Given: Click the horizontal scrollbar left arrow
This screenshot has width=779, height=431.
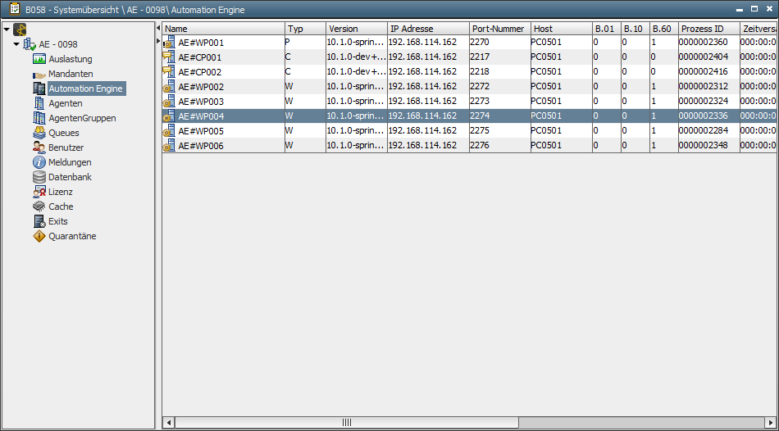Looking at the screenshot, I should [168, 423].
